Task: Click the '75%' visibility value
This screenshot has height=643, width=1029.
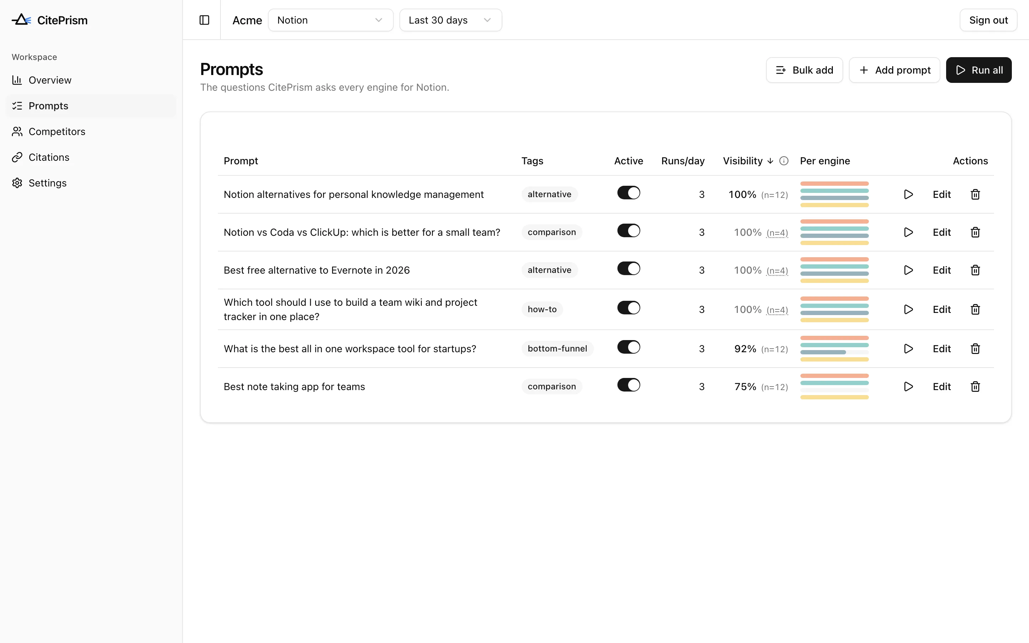Action: [745, 387]
